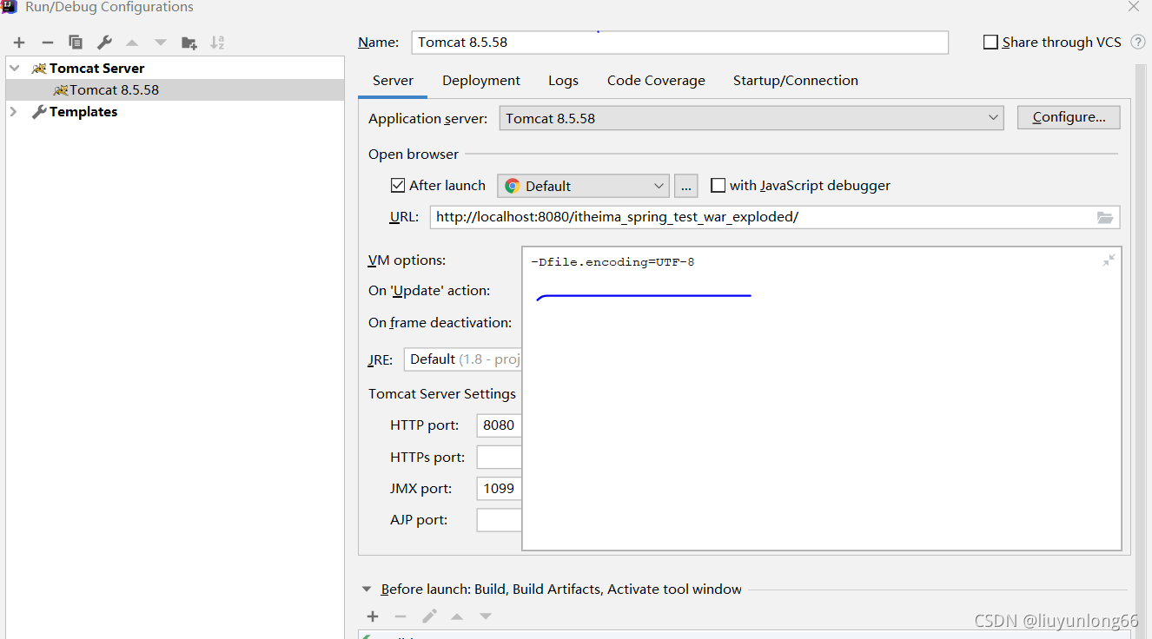The height and width of the screenshot is (639, 1152).
Task: Select Templates item in tree
Action: click(83, 111)
